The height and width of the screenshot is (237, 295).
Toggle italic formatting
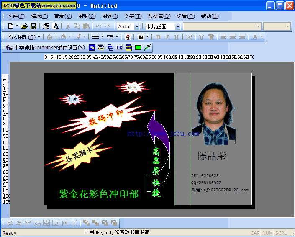[167, 37]
